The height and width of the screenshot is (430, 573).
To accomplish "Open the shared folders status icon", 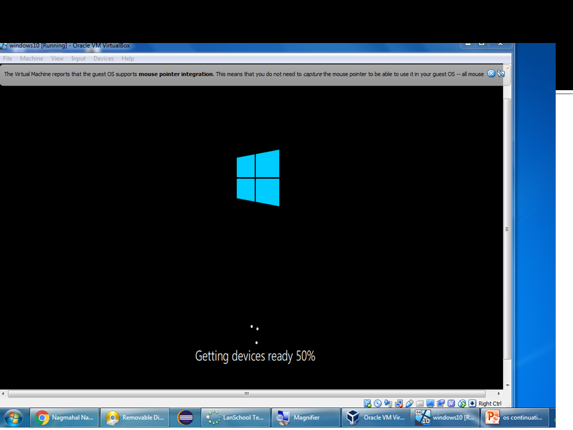I will (420, 403).
